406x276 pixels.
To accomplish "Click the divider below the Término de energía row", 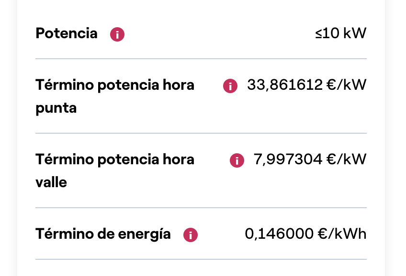I will pyautogui.click(x=201, y=259).
